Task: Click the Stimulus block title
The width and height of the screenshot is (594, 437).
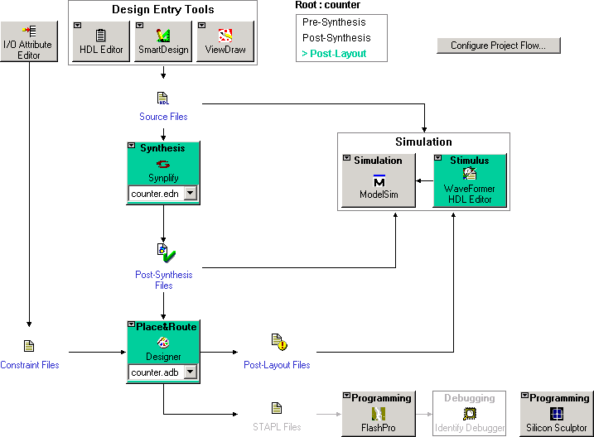Action: [470, 161]
